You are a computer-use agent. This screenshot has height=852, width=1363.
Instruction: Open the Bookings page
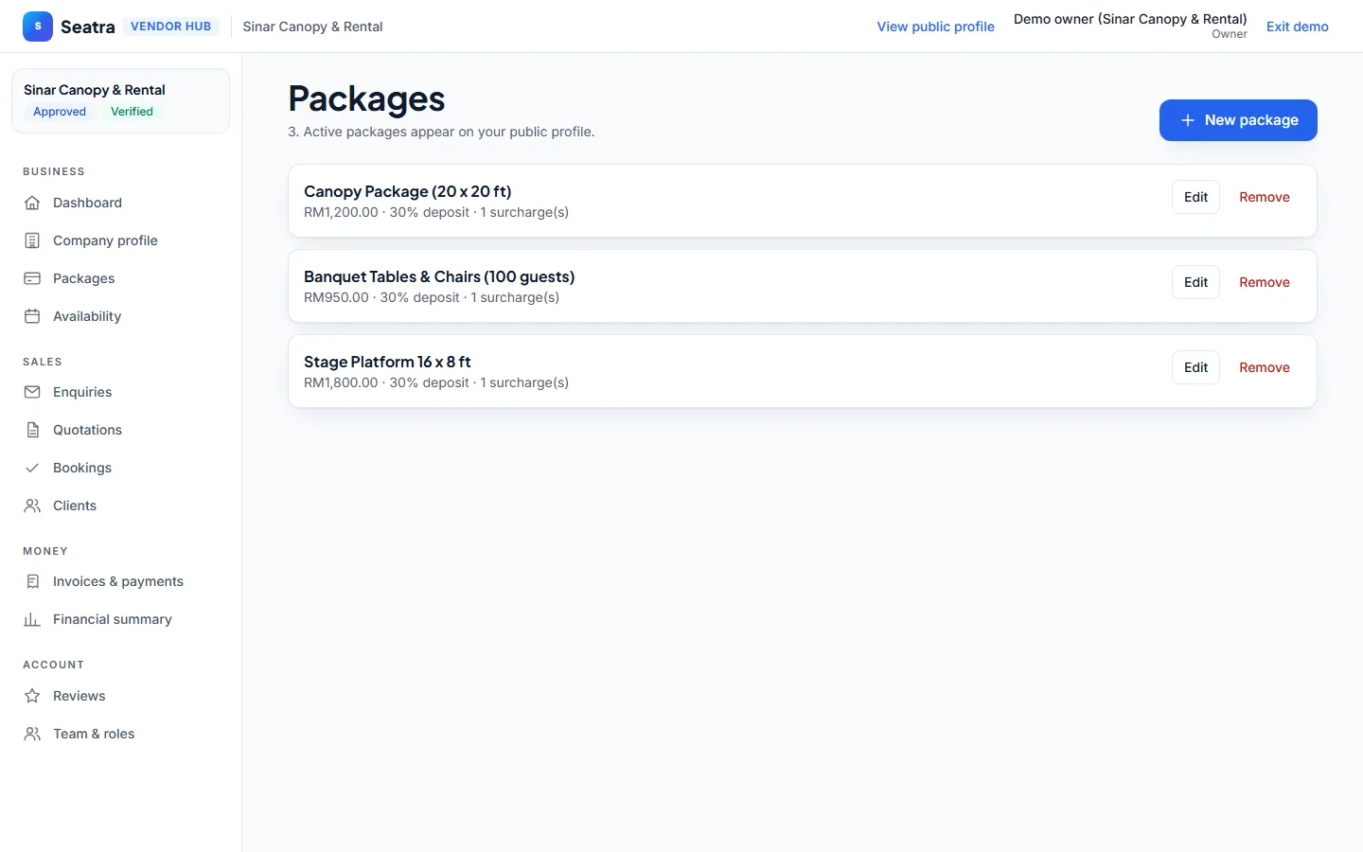(120, 468)
